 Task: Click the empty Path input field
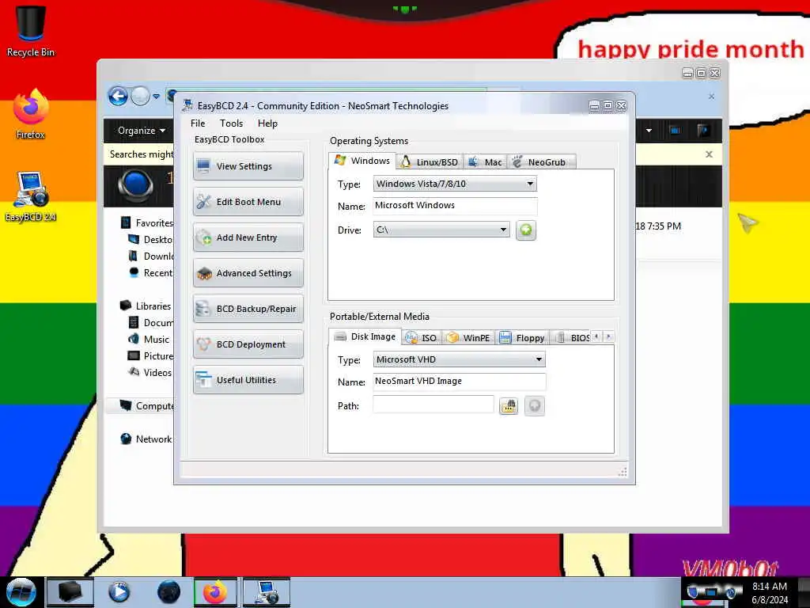click(x=433, y=405)
